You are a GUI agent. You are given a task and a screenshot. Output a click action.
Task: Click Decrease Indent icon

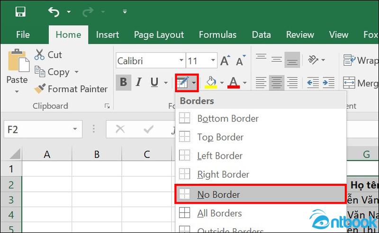coord(313,83)
